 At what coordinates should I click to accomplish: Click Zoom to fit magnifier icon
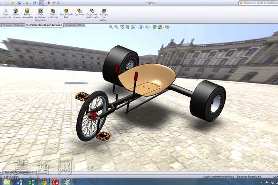click(111, 27)
